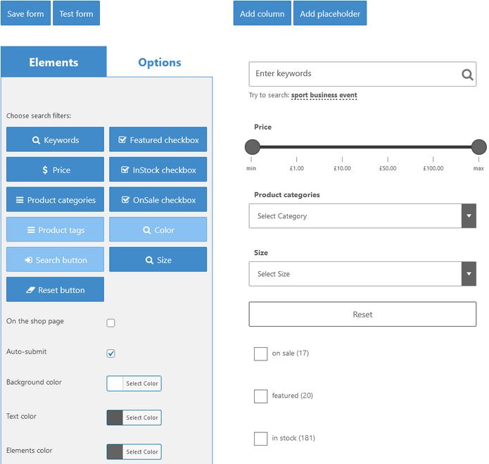The height and width of the screenshot is (464, 489).
Task: Click the magnifier icon in keywords field
Action: [x=467, y=75]
